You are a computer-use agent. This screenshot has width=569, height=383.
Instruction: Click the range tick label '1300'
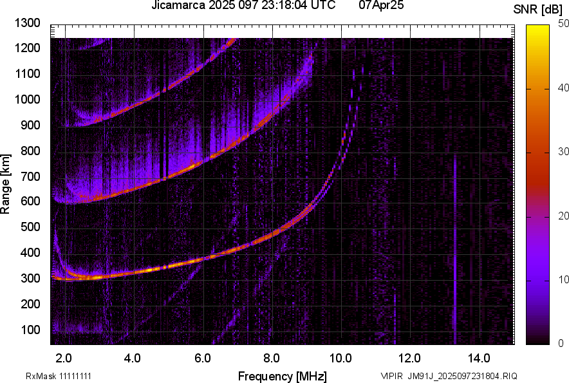tap(27, 23)
